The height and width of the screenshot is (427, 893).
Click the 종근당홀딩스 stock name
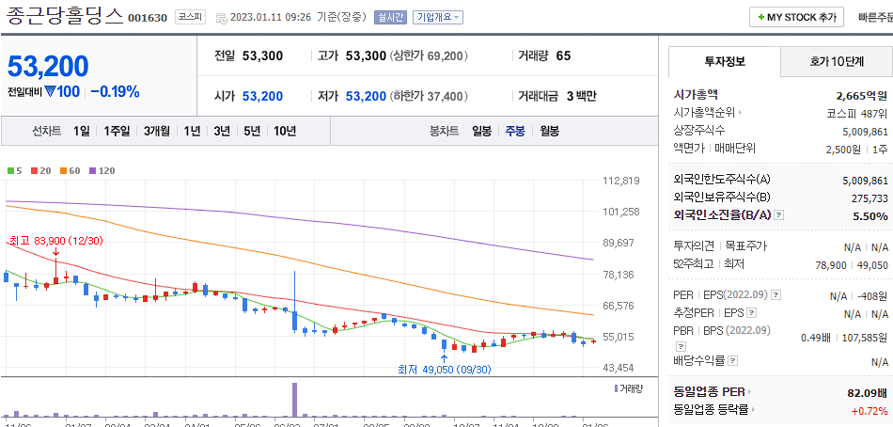(65, 15)
